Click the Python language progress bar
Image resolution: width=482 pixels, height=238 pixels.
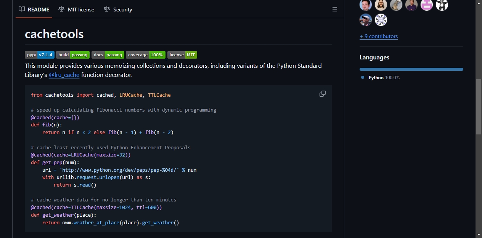pyautogui.click(x=411, y=69)
